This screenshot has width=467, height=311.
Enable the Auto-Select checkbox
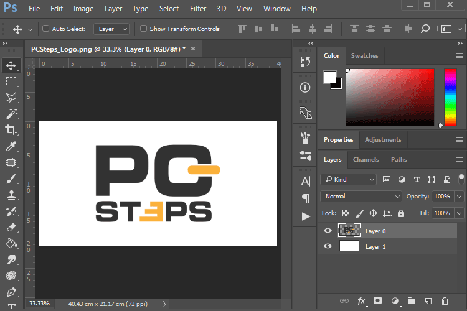(x=45, y=28)
